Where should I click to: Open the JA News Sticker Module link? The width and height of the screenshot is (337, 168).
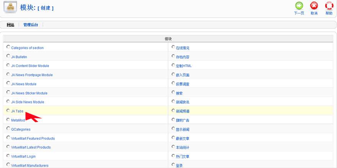tap(29, 93)
